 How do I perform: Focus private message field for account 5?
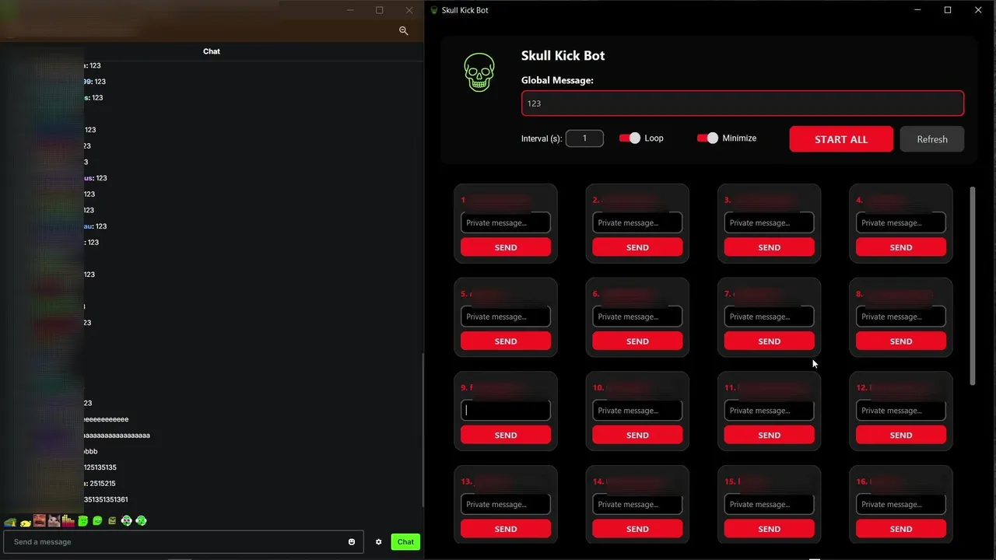tap(506, 317)
